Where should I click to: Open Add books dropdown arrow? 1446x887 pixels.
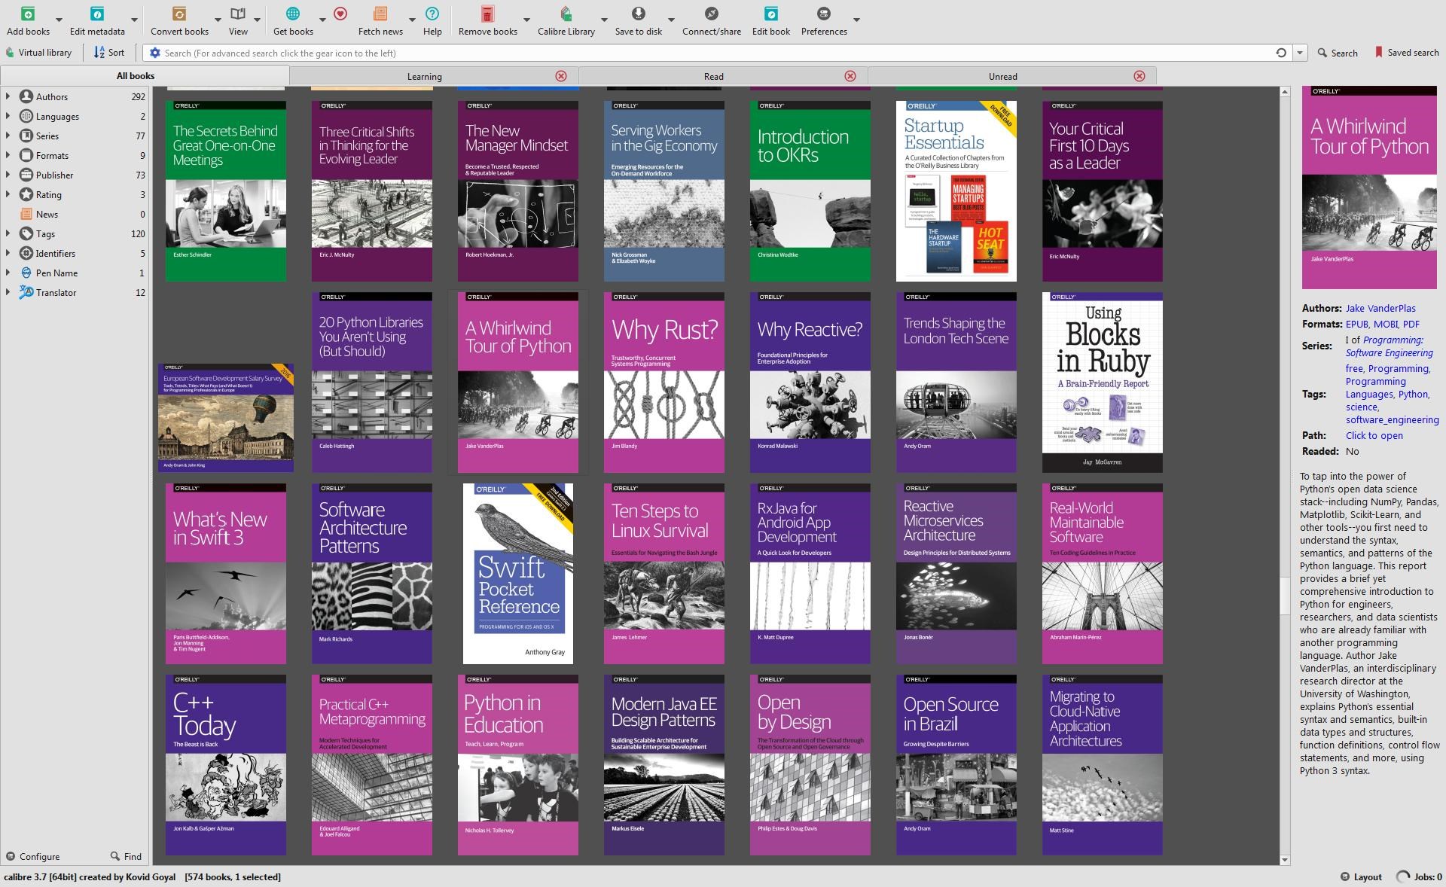click(x=59, y=20)
